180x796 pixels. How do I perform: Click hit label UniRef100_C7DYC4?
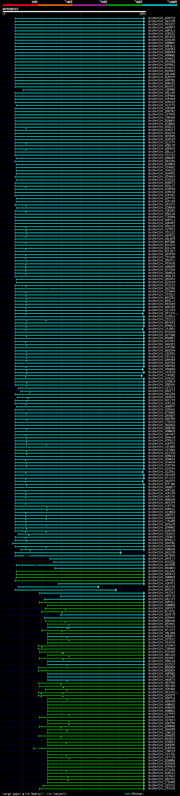[x=161, y=422]
